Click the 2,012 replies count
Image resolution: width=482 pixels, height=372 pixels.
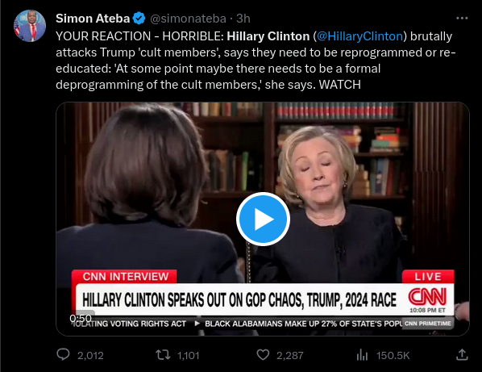pos(90,356)
